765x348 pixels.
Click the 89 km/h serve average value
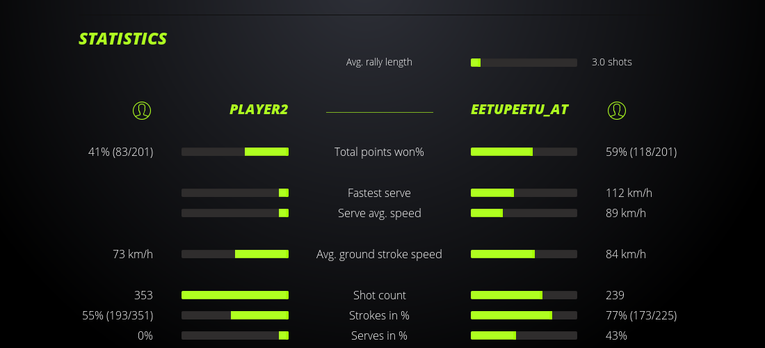[625, 213]
